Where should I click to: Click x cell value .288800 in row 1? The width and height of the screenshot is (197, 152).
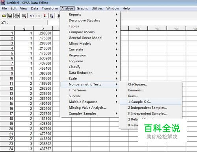[43, 33]
